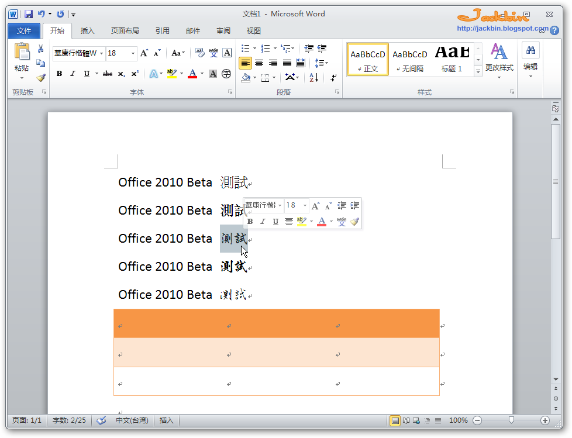Click 中文(台湾) language in status bar

tap(132, 420)
